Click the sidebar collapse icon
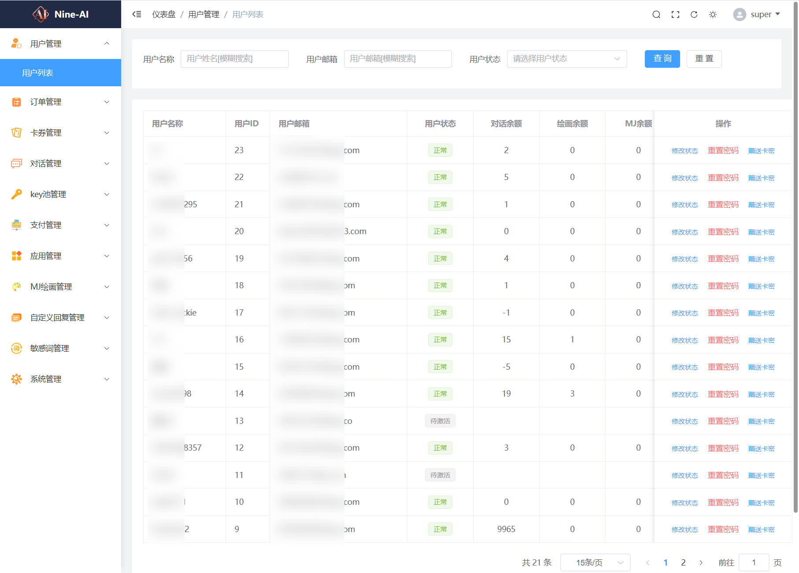This screenshot has height=573, width=799. click(137, 14)
